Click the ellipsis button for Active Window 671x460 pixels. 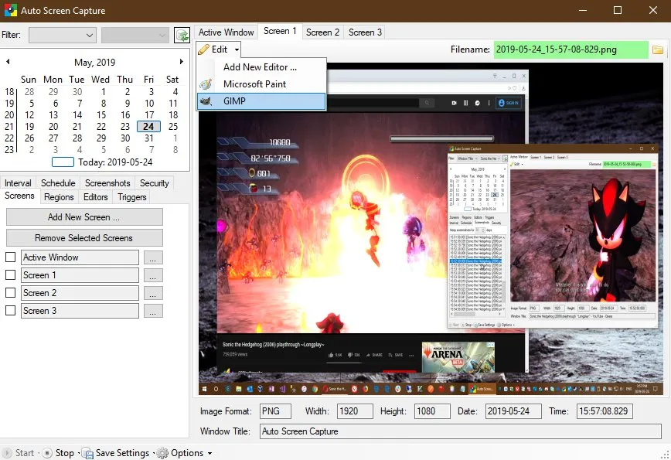[x=153, y=257]
